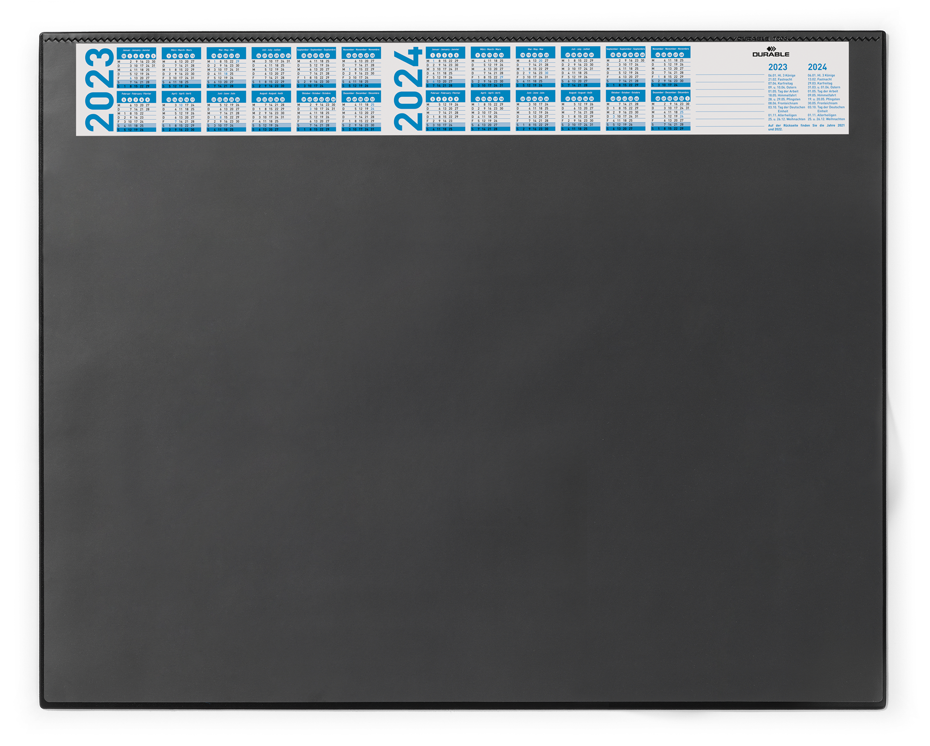Click the Oktober 2024 month header
930x746 pixels.
(625, 93)
